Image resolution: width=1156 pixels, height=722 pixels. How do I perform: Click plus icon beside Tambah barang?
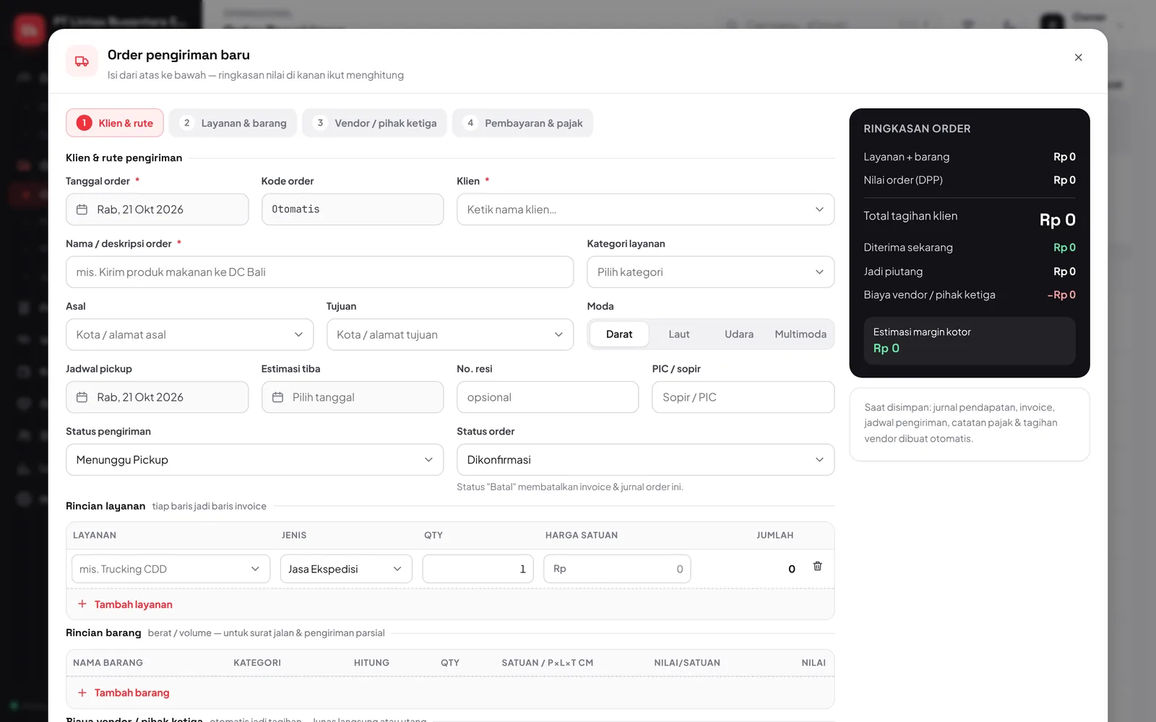coord(82,692)
